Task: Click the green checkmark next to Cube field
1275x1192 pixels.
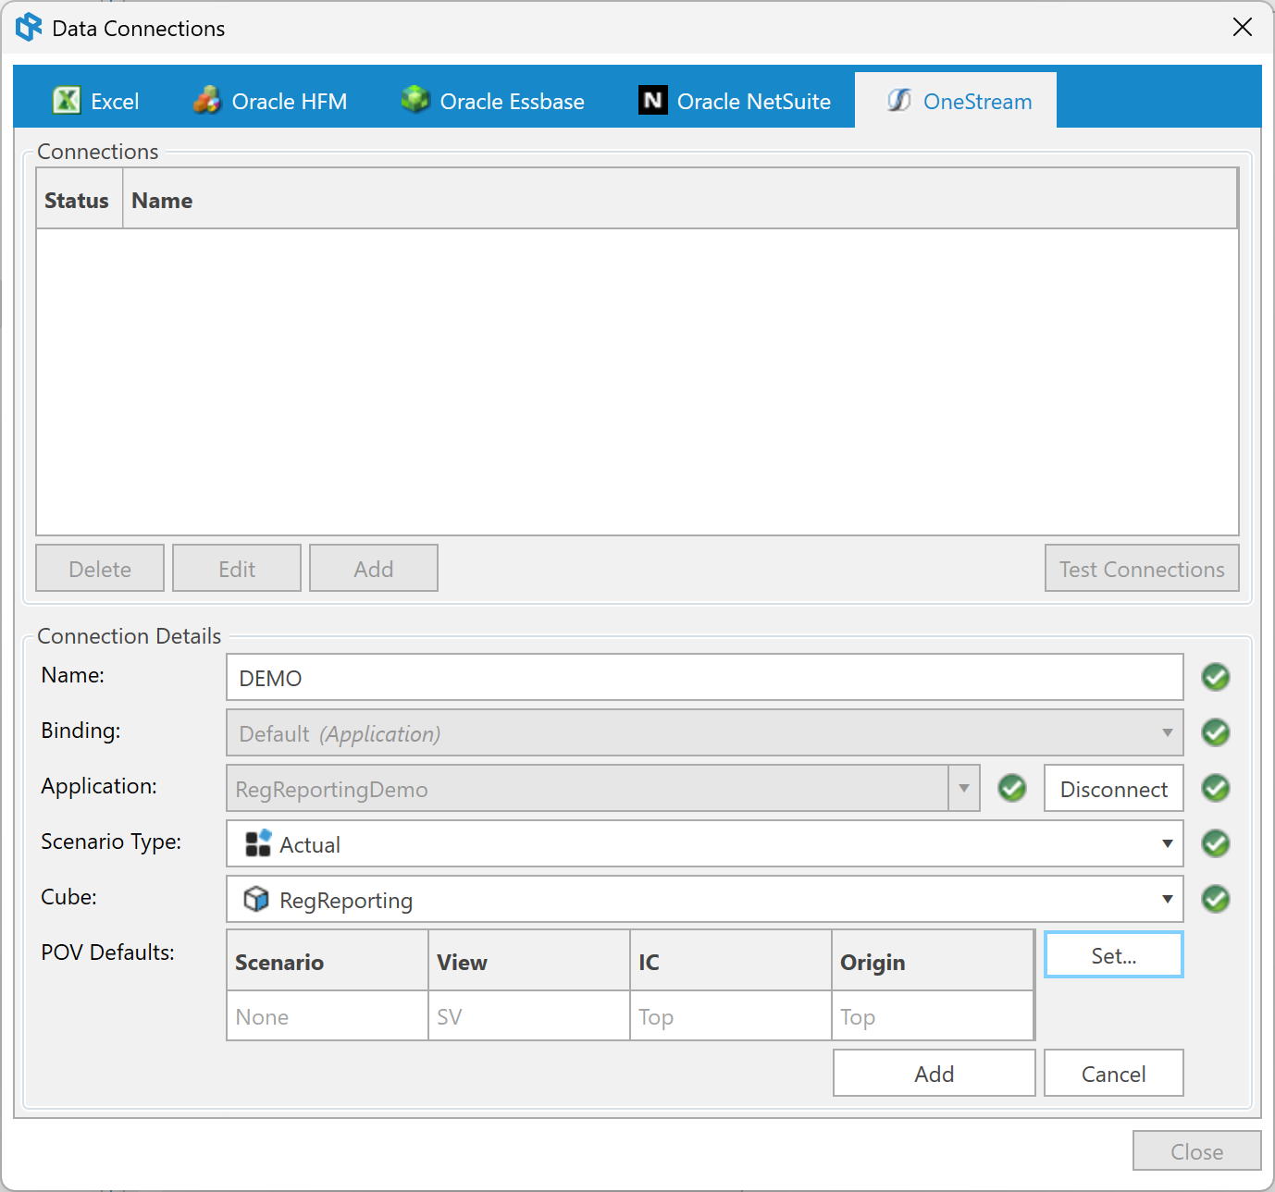Action: [1216, 899]
